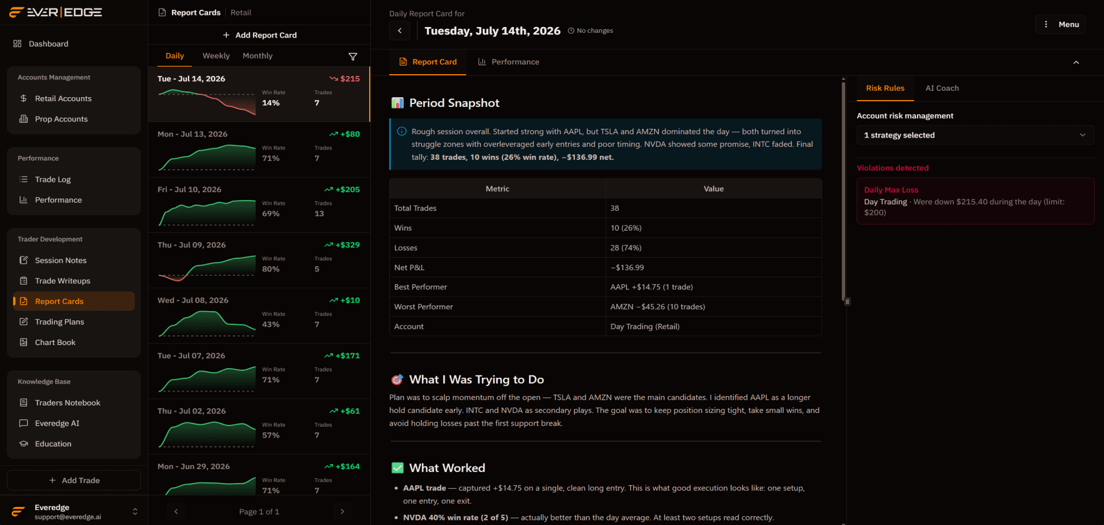Click the Prop Accounts building icon
This screenshot has height=525, width=1104.
(24, 119)
